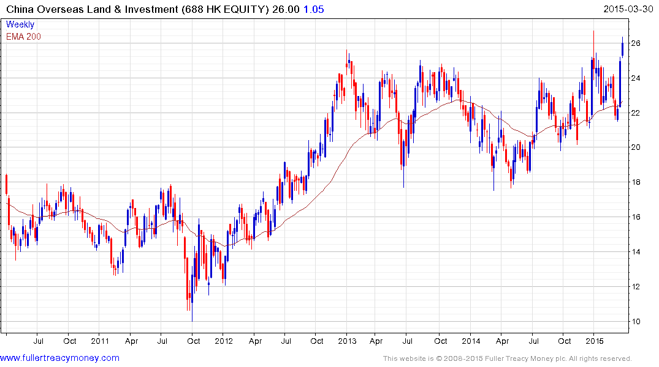
Task: Click the 2015 time axis label
Action: click(x=594, y=341)
